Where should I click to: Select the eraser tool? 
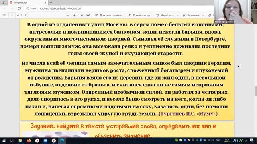click(x=210, y=15)
